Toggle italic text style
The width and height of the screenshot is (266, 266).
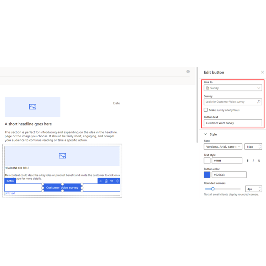click(x=253, y=161)
